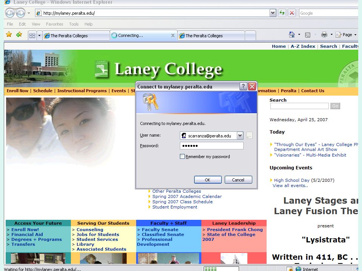362x271 pixels.
Task: Open the Tools menu
Action: click(74, 24)
